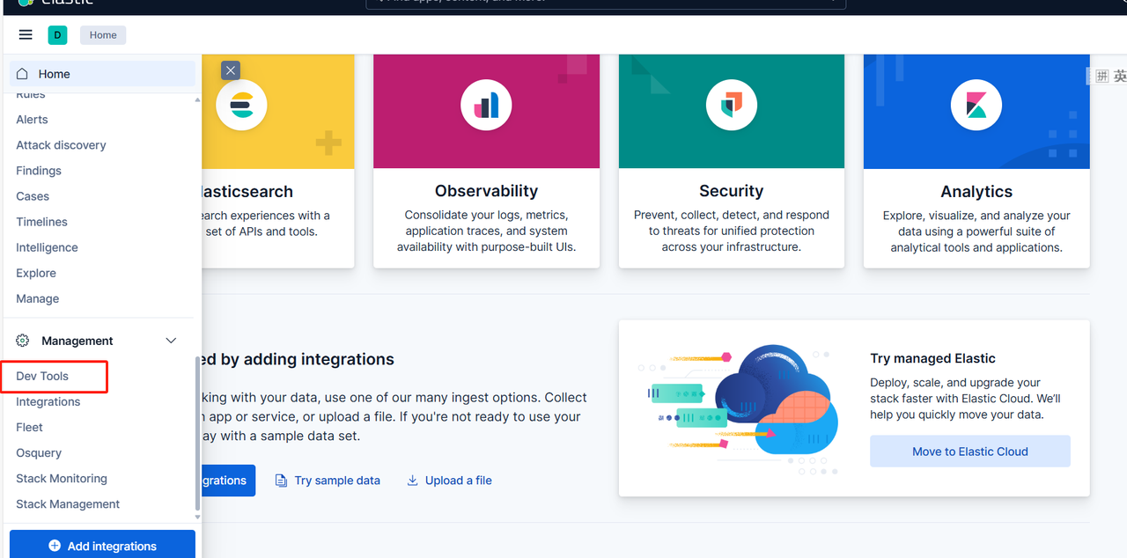The width and height of the screenshot is (1127, 558).
Task: Open the Security card title
Action: click(x=731, y=191)
